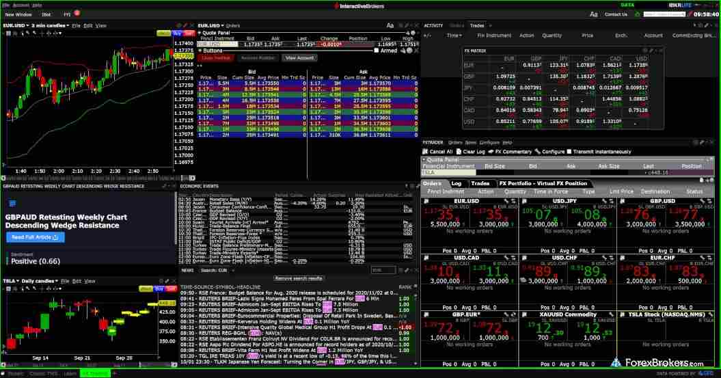Click the wrench icon on the USD.CAD FX cell
The width and height of the screenshot is (721, 378).
coord(506,258)
